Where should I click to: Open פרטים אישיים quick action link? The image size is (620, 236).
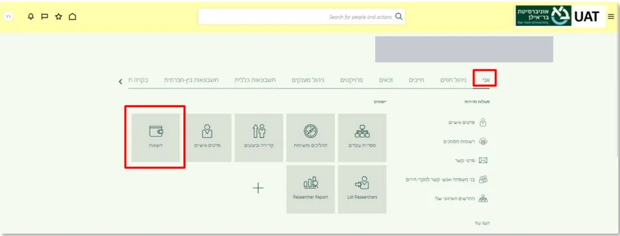[x=463, y=123]
